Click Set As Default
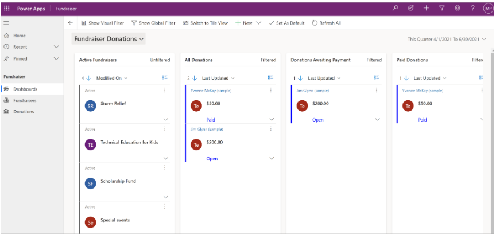The height and width of the screenshot is (239, 500). (x=286, y=23)
